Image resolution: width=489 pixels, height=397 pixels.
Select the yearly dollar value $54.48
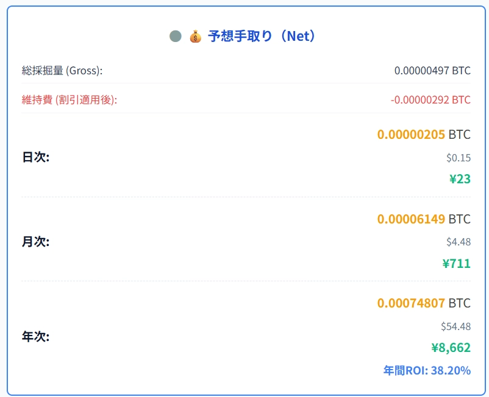[455, 326]
